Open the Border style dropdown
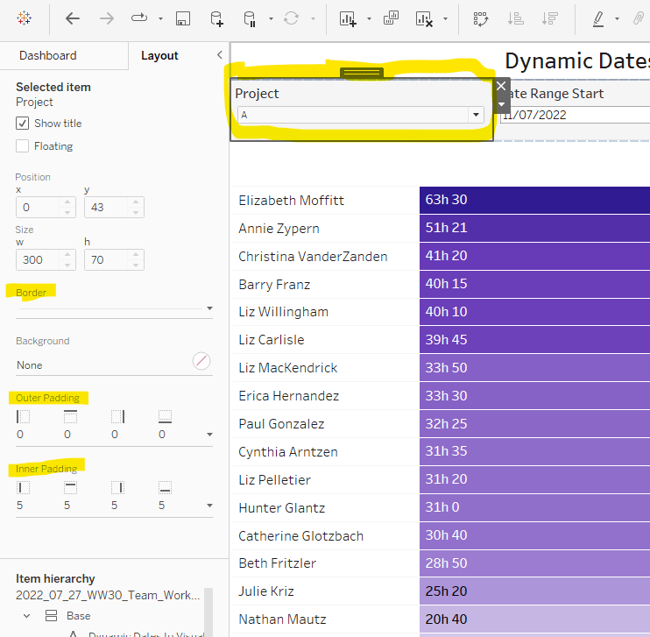Image resolution: width=650 pixels, height=637 pixels. (209, 308)
